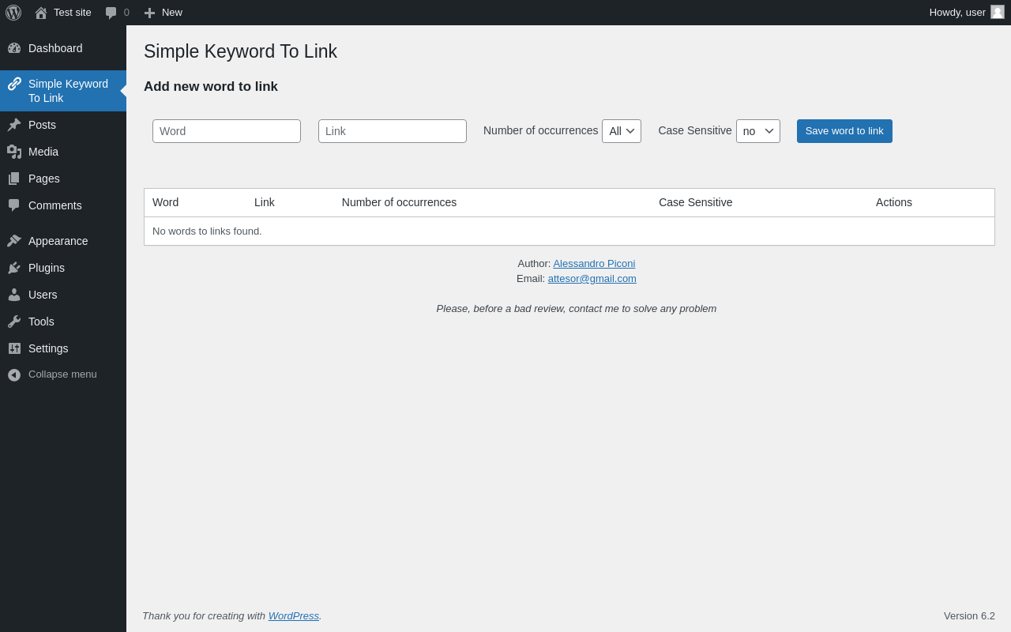Click Save word to link button

[x=844, y=131]
